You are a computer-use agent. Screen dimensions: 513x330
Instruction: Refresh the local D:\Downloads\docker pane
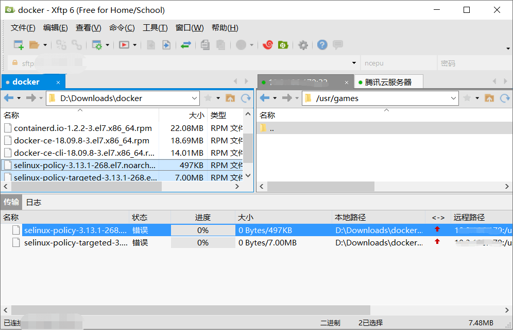pyautogui.click(x=246, y=98)
